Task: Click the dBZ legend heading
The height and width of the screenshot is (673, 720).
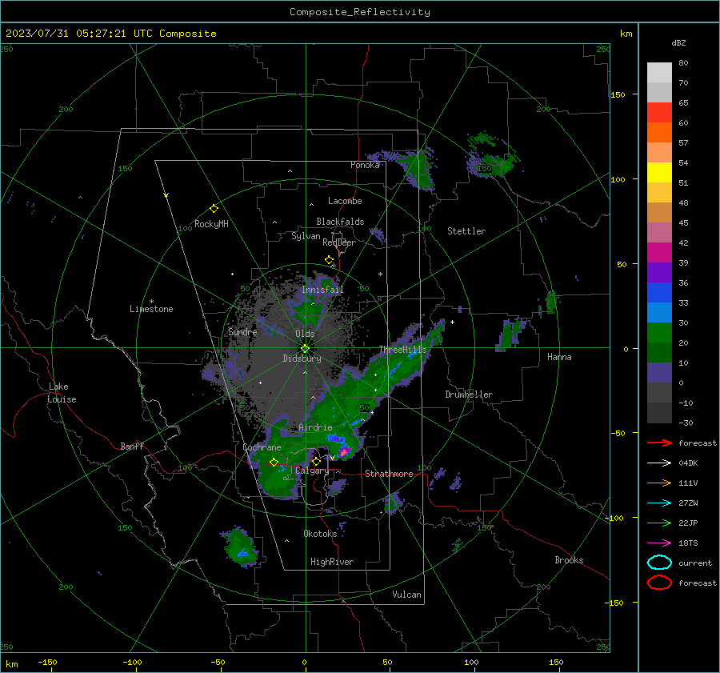Action: point(678,42)
